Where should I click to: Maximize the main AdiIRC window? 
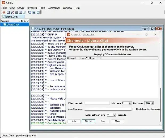pos(151,3)
